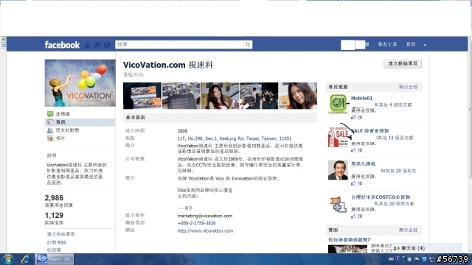
Task: Select the 資訊 info tab in sidebar
Action: tap(60, 122)
